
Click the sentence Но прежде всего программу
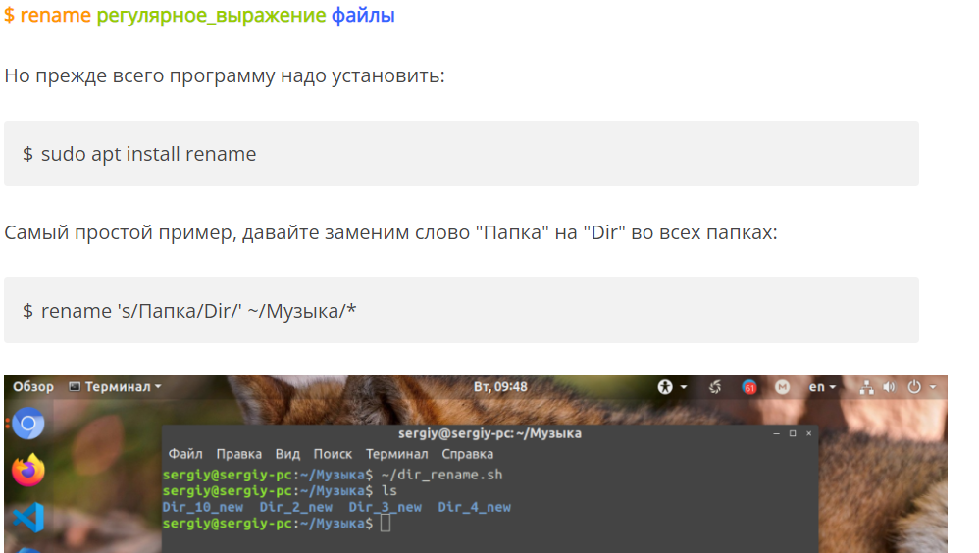[x=225, y=75]
